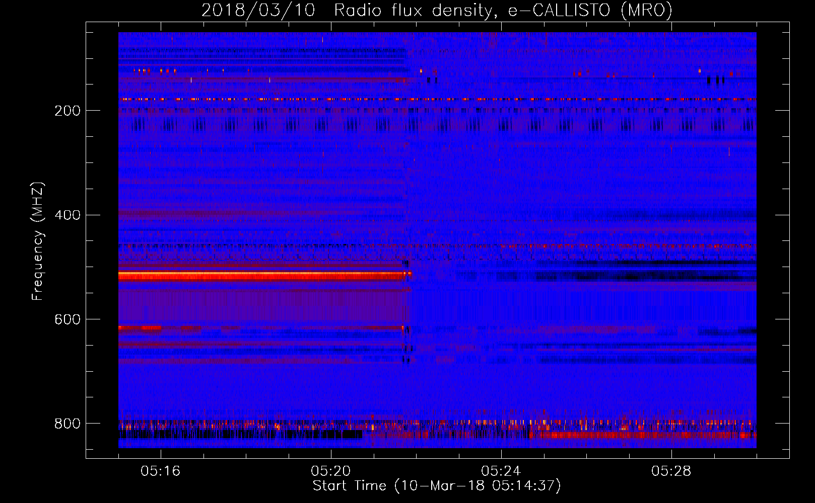This screenshot has height=503, width=815.
Task: Click the 05:20 time tick label
Action: [331, 471]
